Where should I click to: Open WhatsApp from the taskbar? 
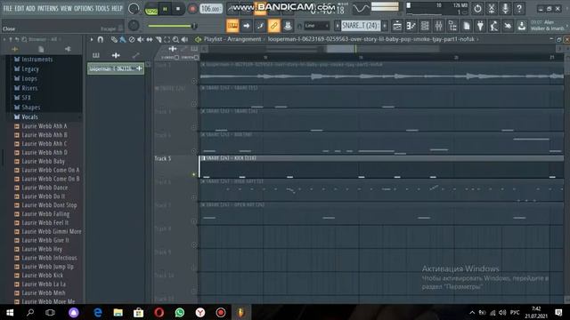(x=180, y=312)
